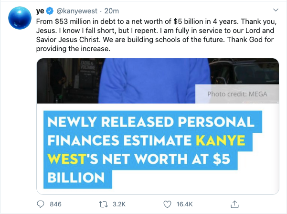Click the tweet text about $53 million debt
The height and width of the screenshot is (214, 287).
tap(156, 35)
